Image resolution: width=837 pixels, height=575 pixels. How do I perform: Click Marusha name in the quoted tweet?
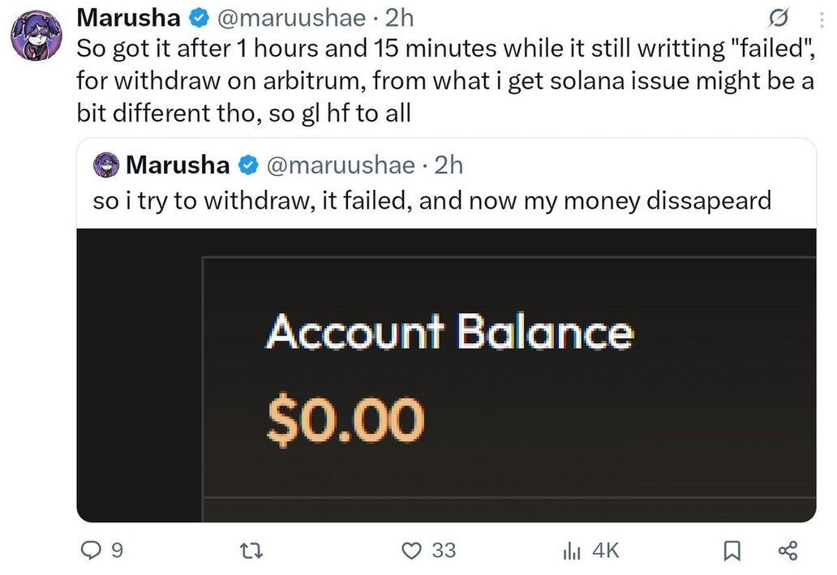pyautogui.click(x=178, y=165)
